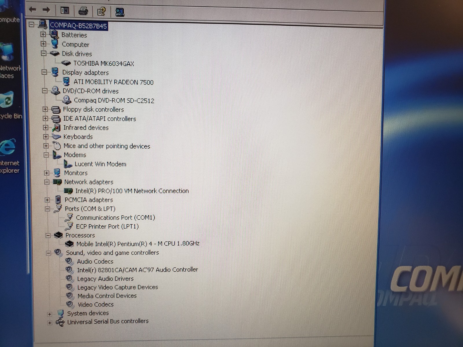Collapse the Disk drives category
The image size is (463, 347).
coord(44,53)
